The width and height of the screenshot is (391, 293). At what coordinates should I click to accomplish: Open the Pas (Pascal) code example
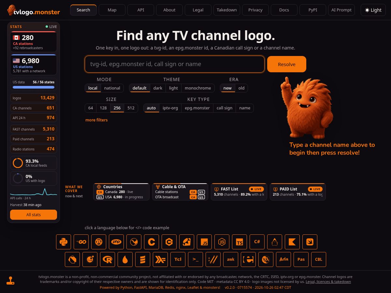[x=301, y=259]
